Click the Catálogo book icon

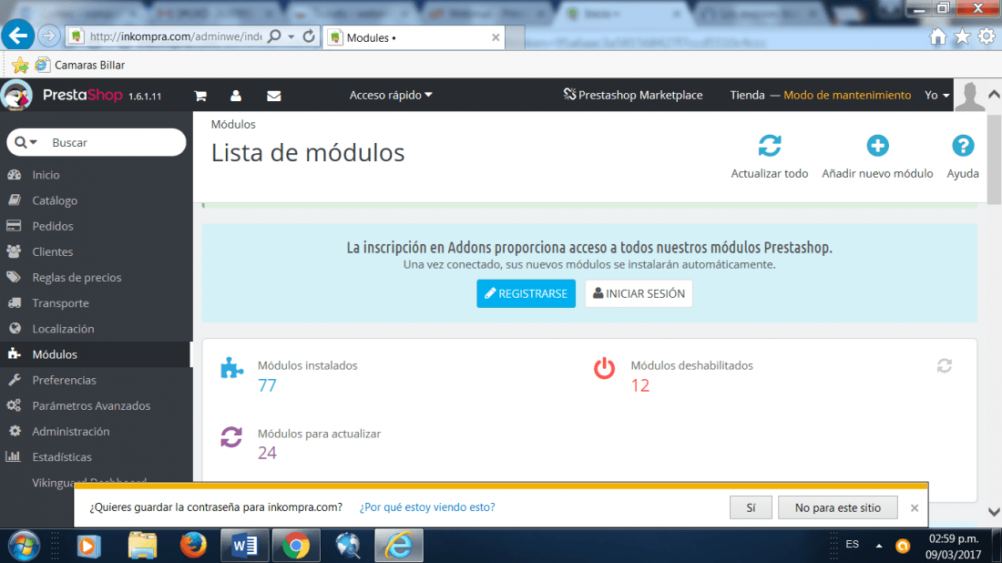(x=14, y=200)
